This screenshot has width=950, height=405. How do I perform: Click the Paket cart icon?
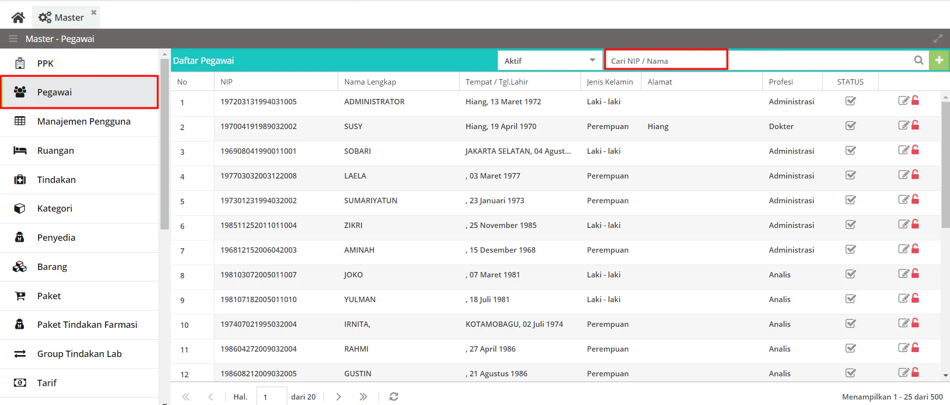pyautogui.click(x=20, y=296)
